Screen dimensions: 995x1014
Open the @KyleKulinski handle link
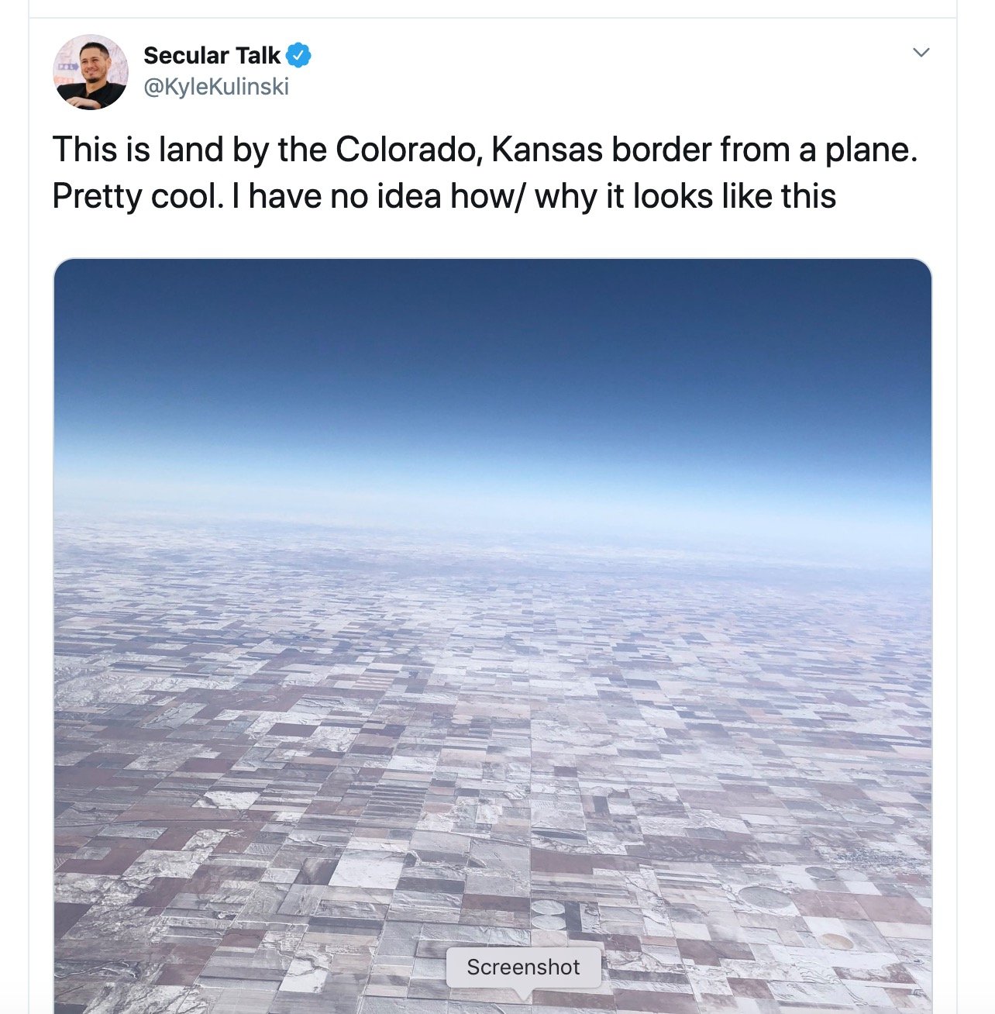214,87
